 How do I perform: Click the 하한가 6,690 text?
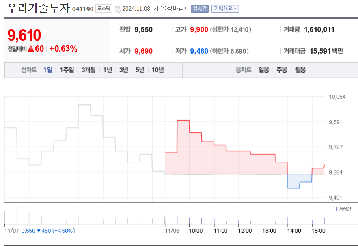pos(229,51)
